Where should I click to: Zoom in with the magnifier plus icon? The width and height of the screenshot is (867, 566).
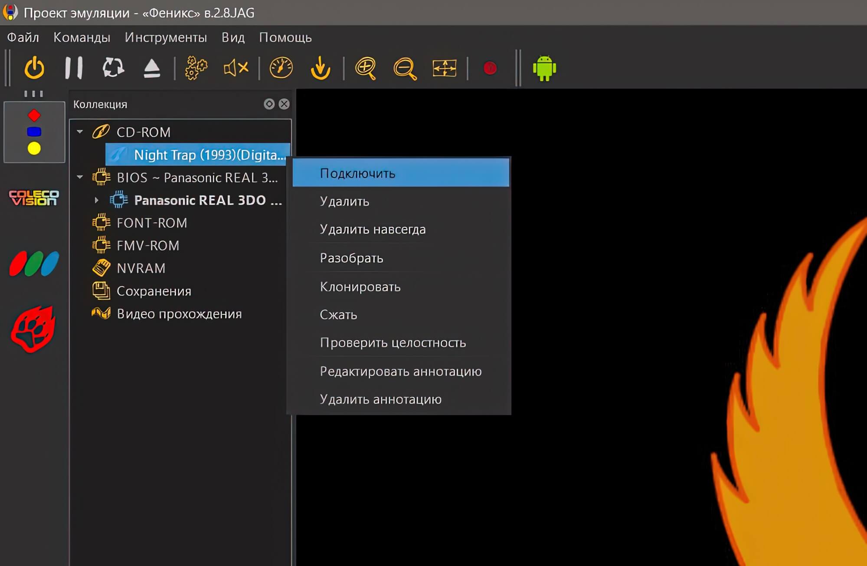click(x=366, y=69)
